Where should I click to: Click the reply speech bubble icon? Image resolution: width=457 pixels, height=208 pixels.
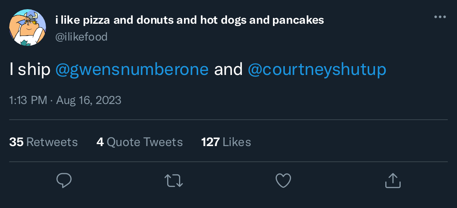64,180
